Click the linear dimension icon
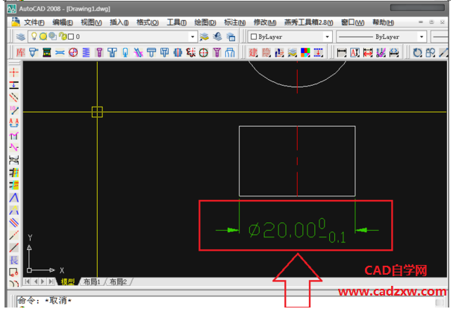 tap(342, 52)
